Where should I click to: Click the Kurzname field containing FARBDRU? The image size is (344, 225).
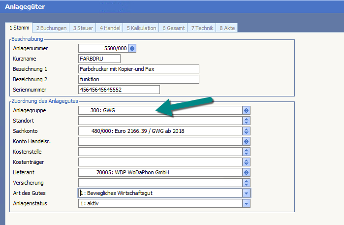[x=99, y=59]
